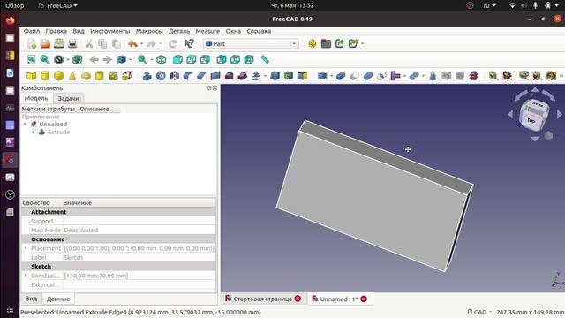
Task: Open the CAD navigation style dropdown
Action: 479,312
